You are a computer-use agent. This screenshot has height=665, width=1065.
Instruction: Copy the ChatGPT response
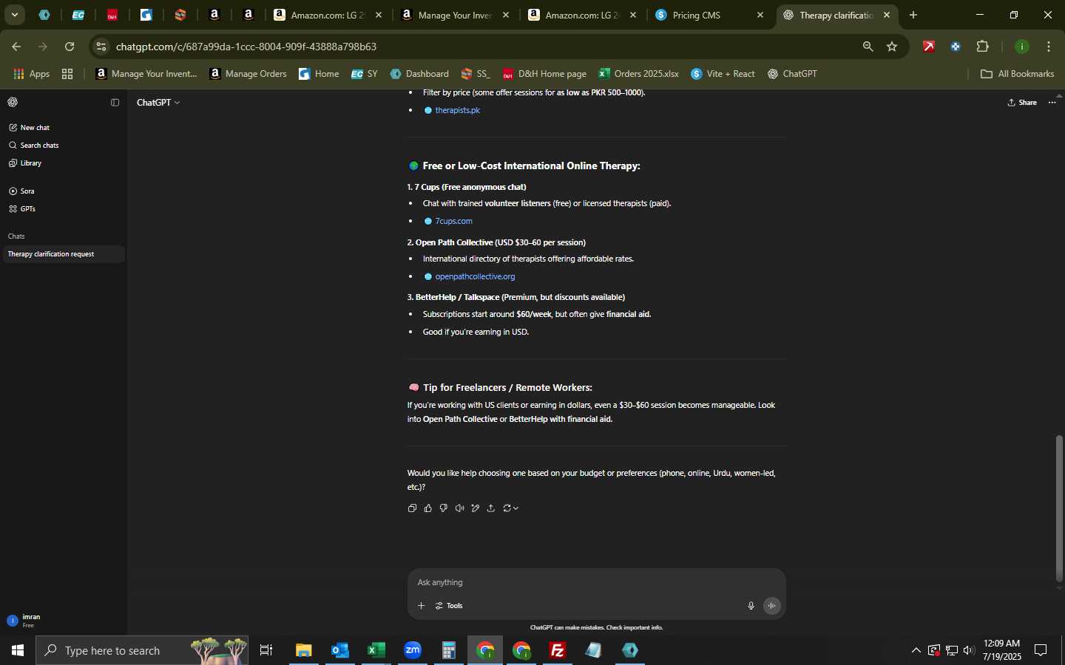click(412, 508)
